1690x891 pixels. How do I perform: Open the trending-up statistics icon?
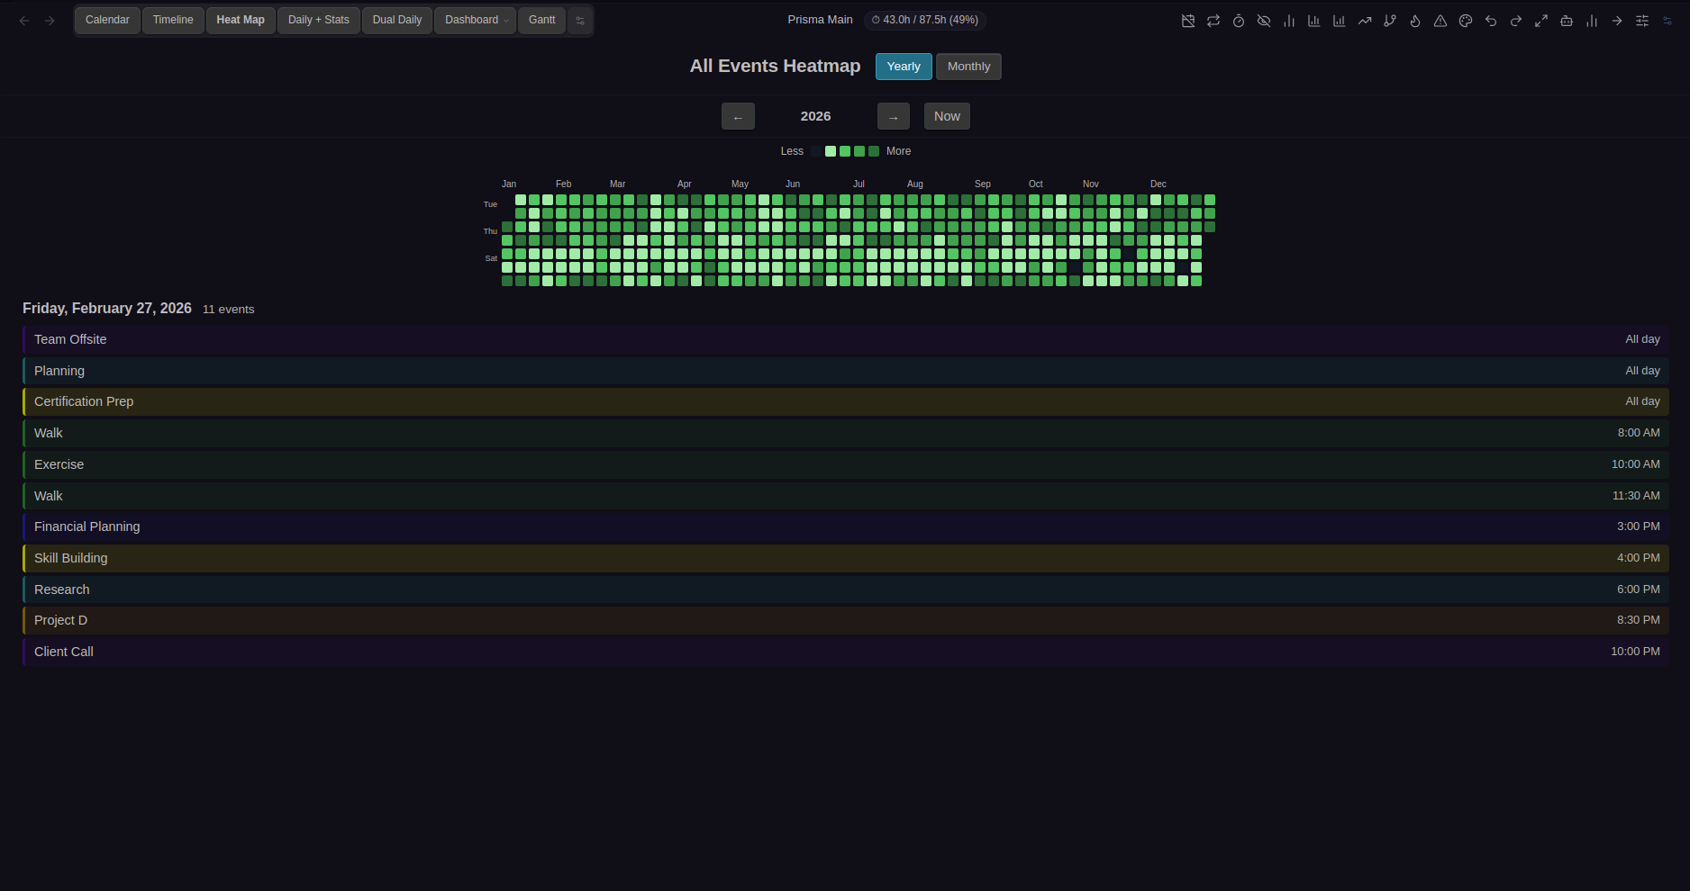point(1365,20)
